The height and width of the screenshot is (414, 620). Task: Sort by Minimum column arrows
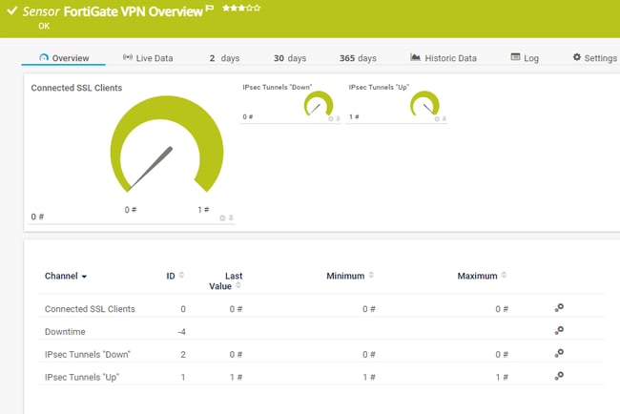click(371, 275)
